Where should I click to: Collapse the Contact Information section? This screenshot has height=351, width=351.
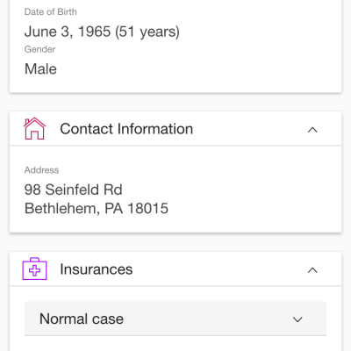click(312, 130)
